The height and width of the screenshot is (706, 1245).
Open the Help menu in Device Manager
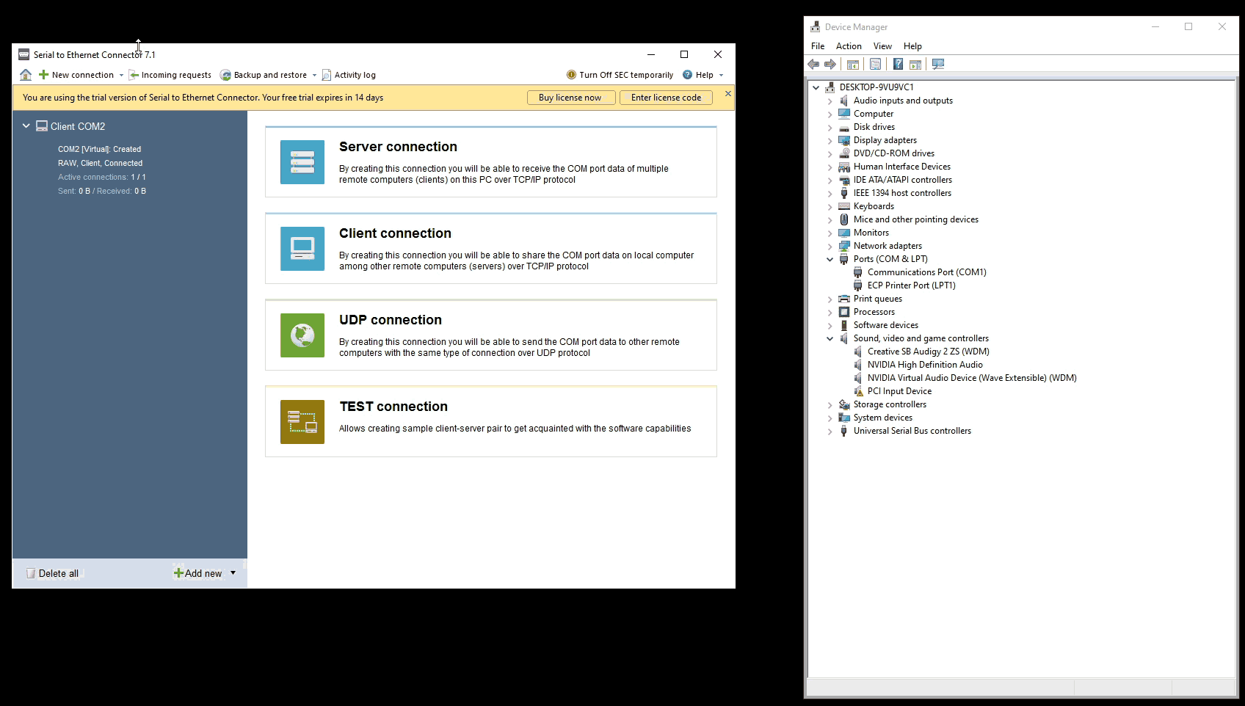[912, 46]
